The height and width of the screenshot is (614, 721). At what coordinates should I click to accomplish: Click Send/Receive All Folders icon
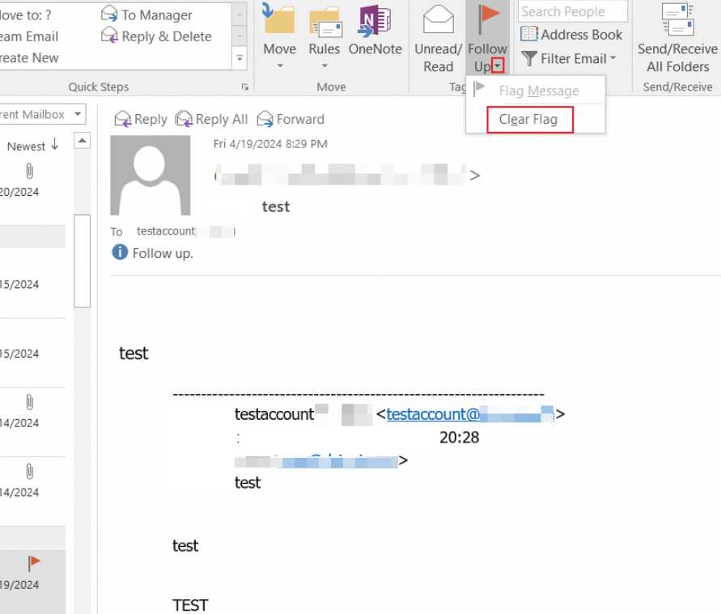pyautogui.click(x=677, y=19)
